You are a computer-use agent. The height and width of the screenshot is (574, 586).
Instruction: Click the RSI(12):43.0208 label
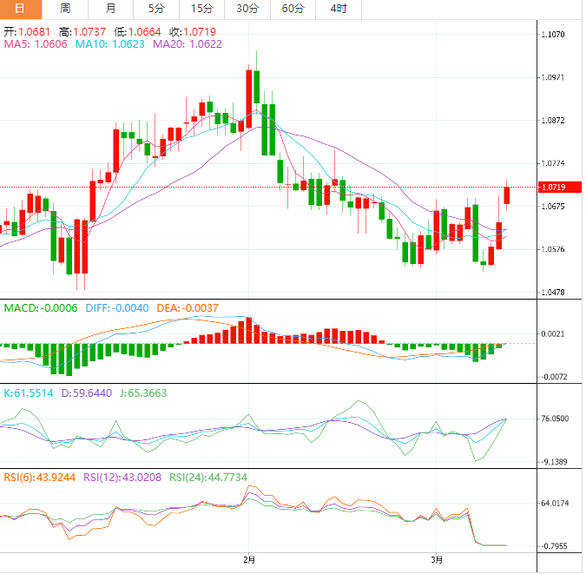122,478
